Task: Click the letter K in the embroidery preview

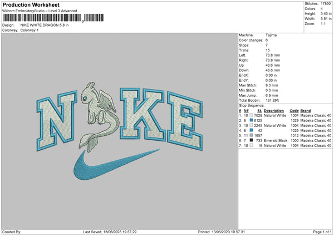Action: point(142,115)
